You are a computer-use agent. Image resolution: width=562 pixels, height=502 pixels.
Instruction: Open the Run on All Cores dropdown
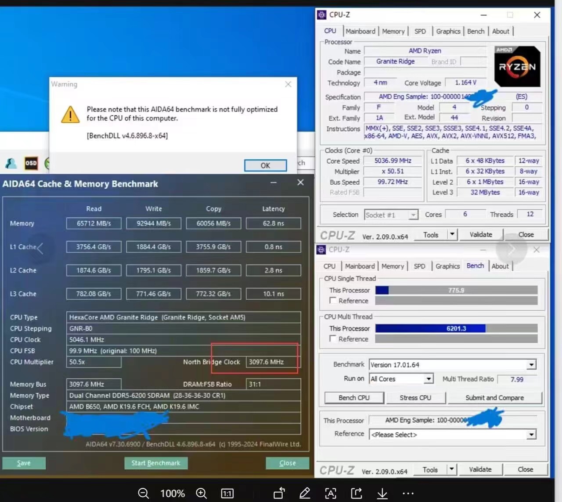429,379
